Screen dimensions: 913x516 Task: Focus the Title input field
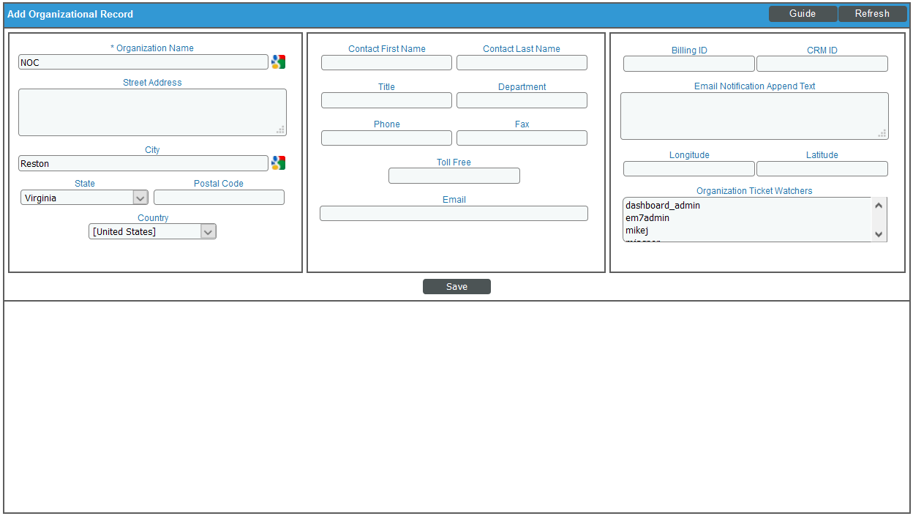[x=386, y=100]
